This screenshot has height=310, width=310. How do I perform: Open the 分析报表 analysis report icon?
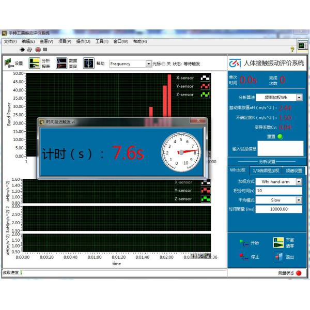[34, 63]
